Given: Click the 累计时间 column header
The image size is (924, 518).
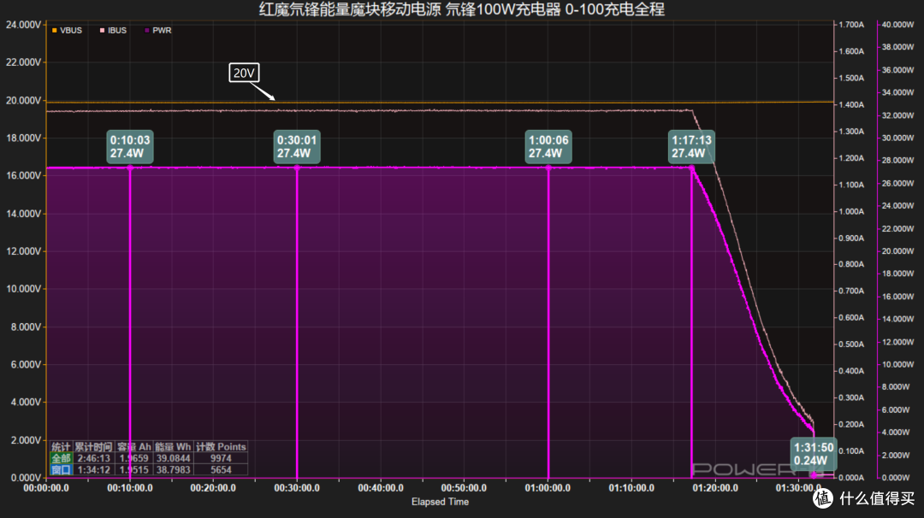Looking at the screenshot, I should point(94,447).
